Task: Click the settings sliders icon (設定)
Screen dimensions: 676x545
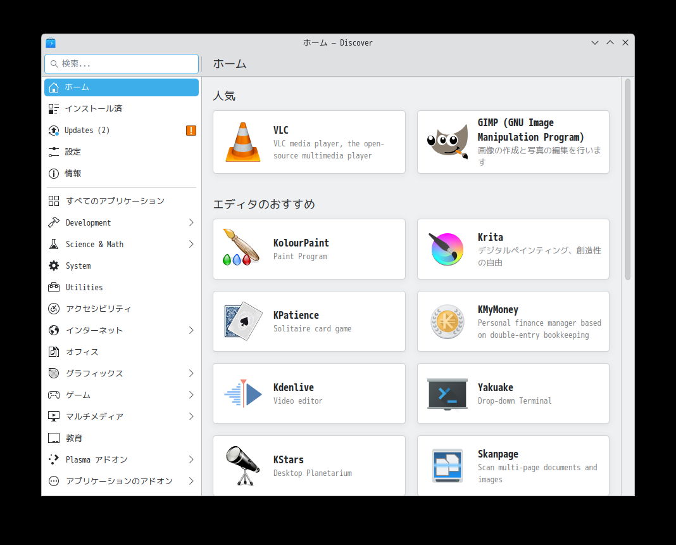Action: (x=53, y=152)
